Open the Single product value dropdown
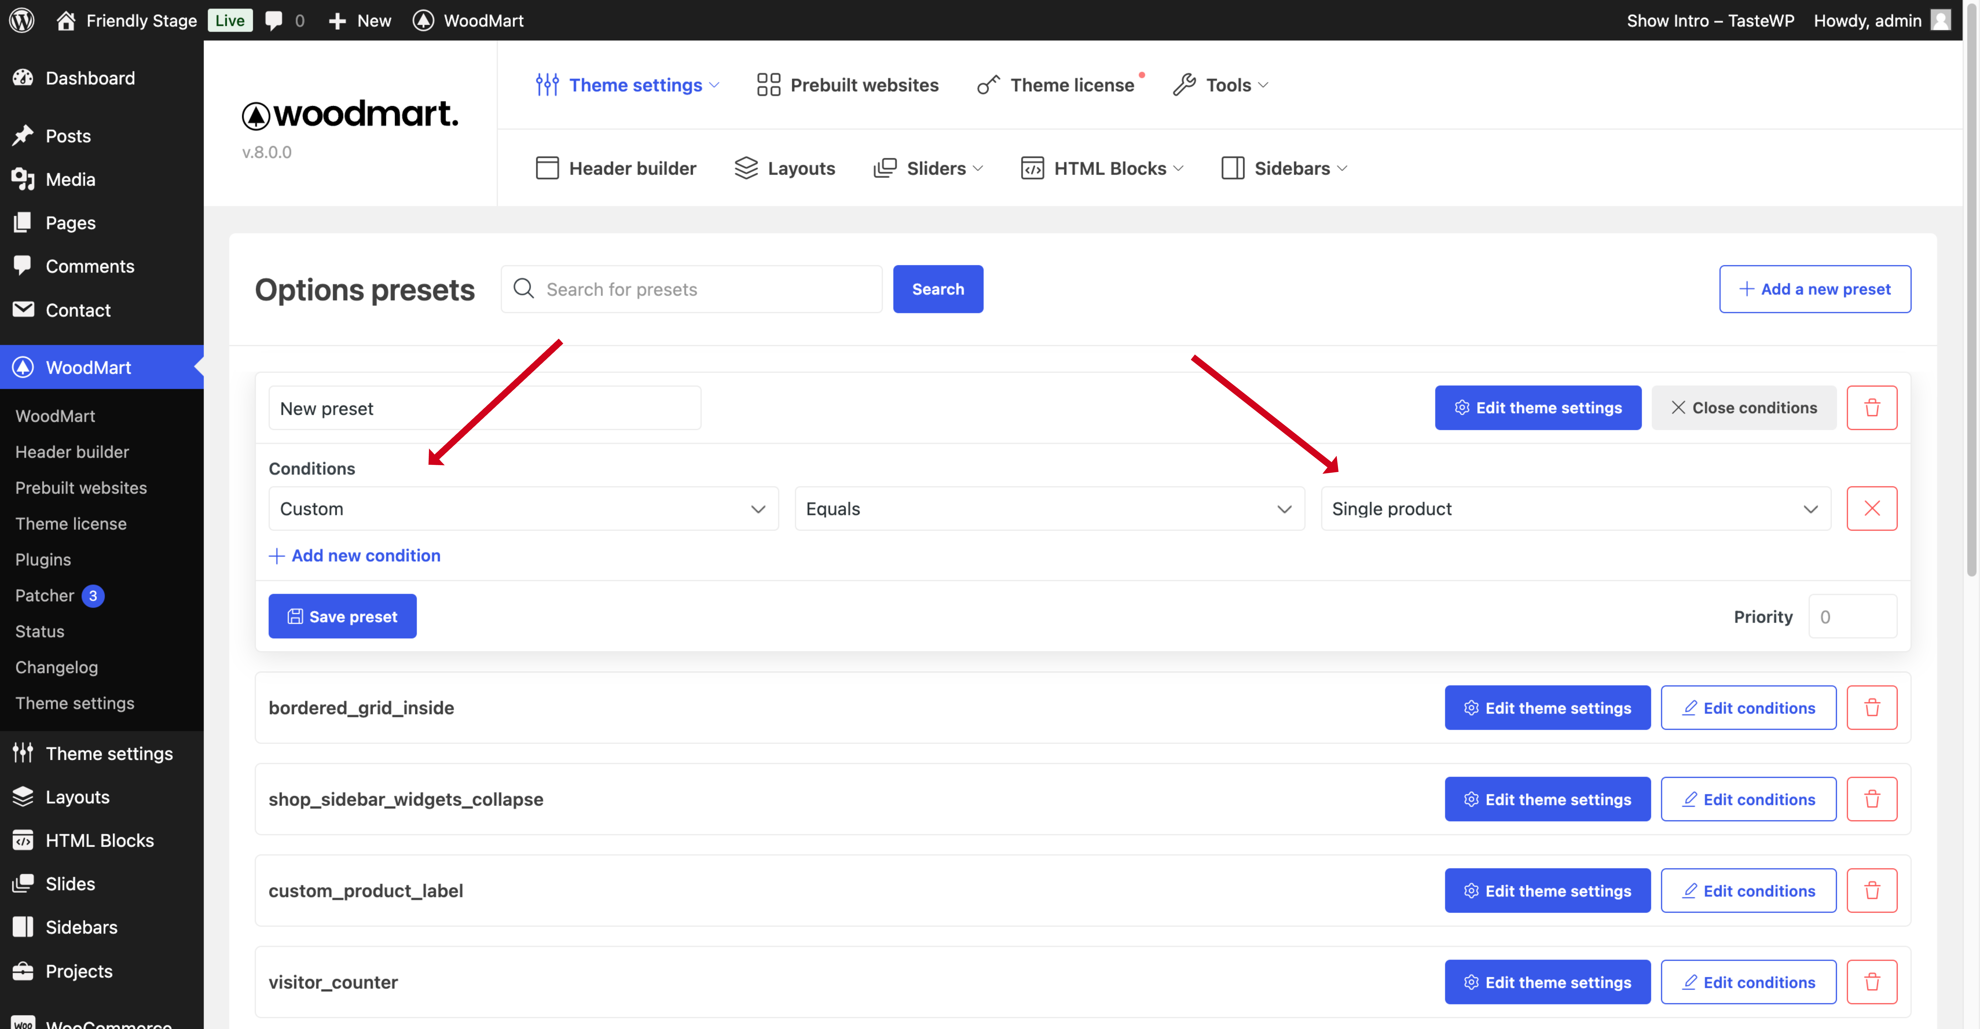The height and width of the screenshot is (1029, 1980). coord(1576,509)
